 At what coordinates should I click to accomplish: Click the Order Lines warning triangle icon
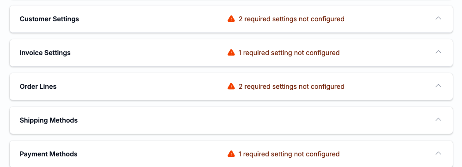point(231,87)
